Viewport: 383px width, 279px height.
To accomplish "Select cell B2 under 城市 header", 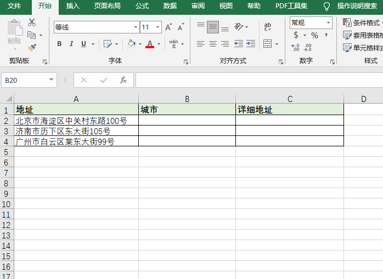I will pos(187,121).
